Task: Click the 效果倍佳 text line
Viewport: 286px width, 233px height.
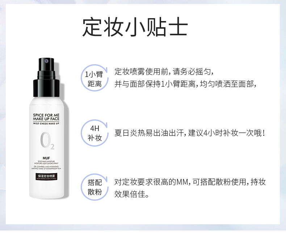Action: coord(132,194)
